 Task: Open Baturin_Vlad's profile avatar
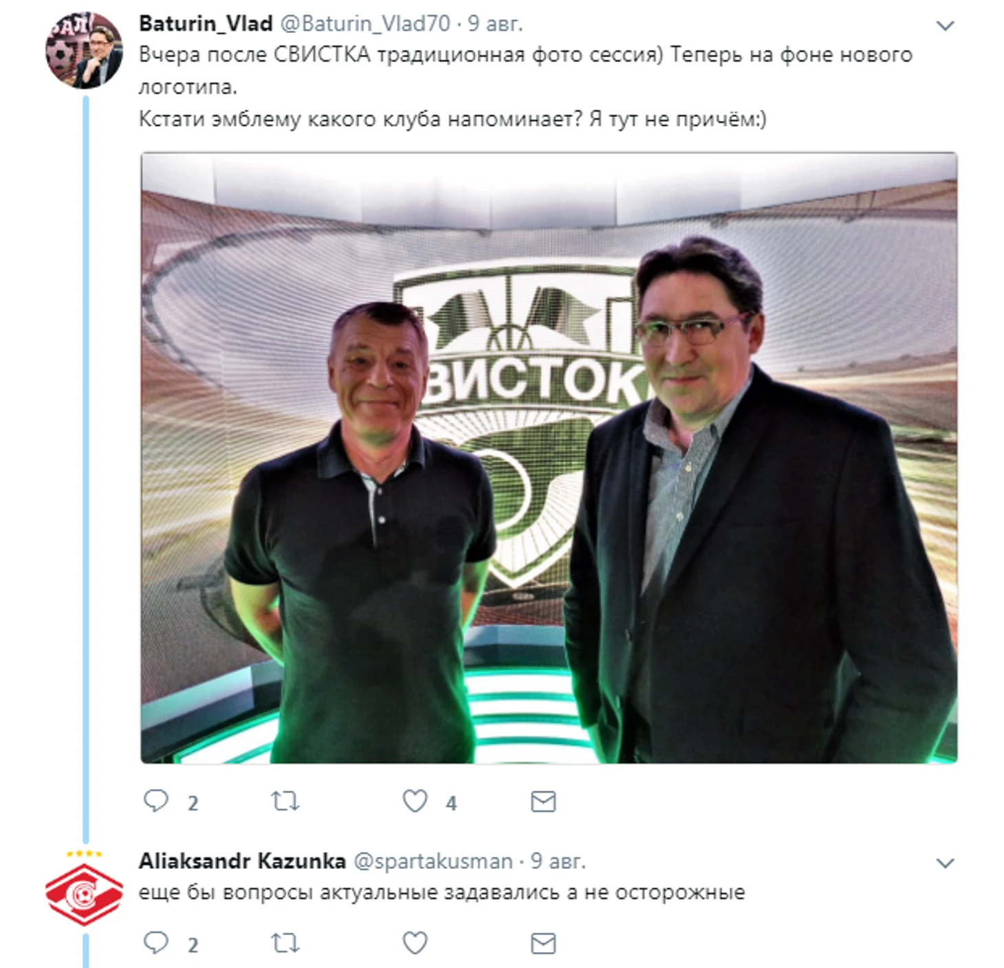84,50
